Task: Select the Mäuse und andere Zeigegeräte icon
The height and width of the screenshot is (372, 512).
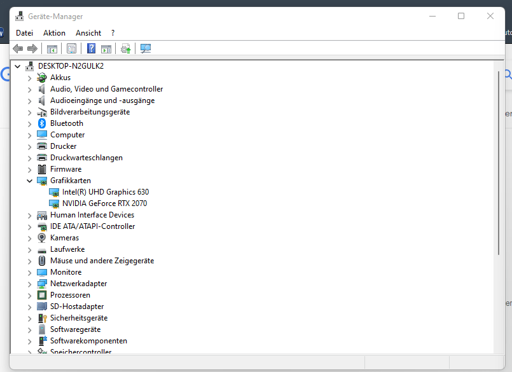Action: click(x=42, y=261)
